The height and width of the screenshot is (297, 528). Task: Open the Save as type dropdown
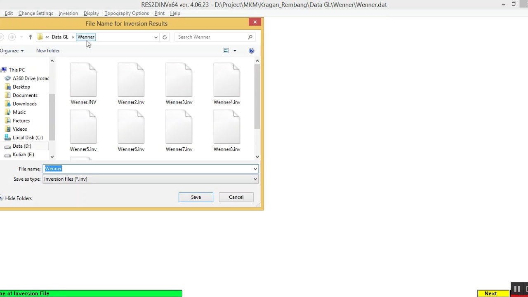pos(255,179)
